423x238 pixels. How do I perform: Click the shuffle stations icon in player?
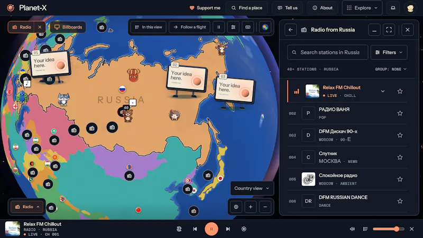179,229
